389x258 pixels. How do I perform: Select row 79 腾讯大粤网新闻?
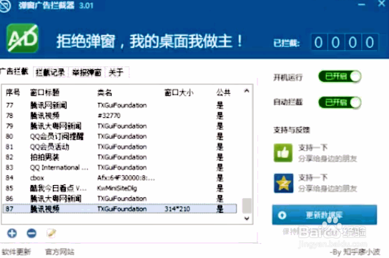[119, 126]
